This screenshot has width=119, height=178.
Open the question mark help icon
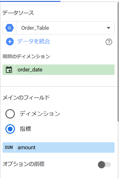coord(109,42)
